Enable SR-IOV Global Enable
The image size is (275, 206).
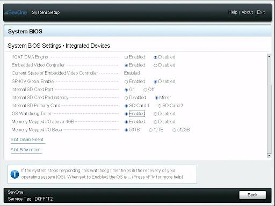pyautogui.click(x=126, y=82)
